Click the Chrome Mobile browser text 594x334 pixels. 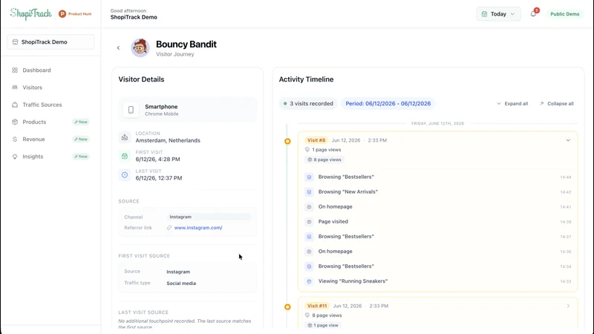click(161, 114)
